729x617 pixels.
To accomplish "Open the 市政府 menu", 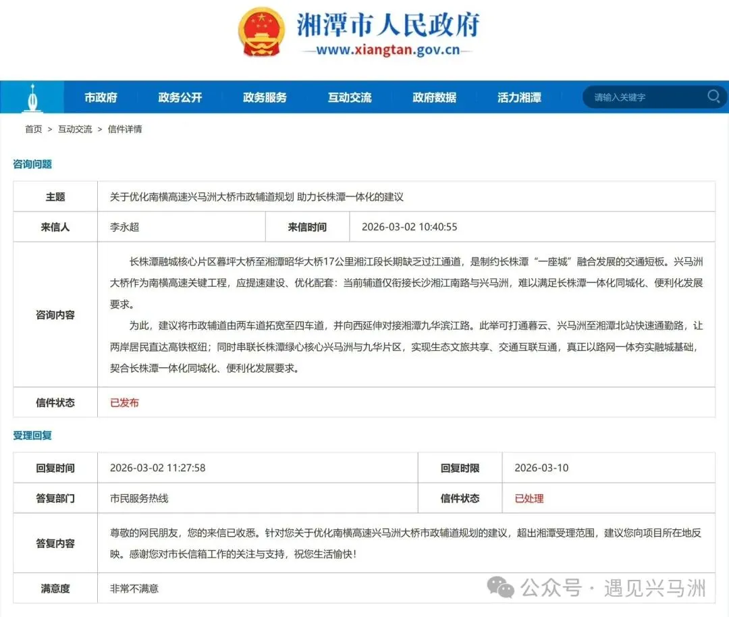I will point(101,97).
